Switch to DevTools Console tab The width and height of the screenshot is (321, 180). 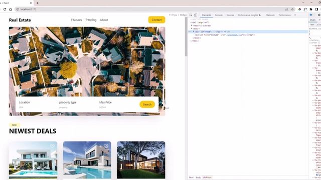click(219, 15)
